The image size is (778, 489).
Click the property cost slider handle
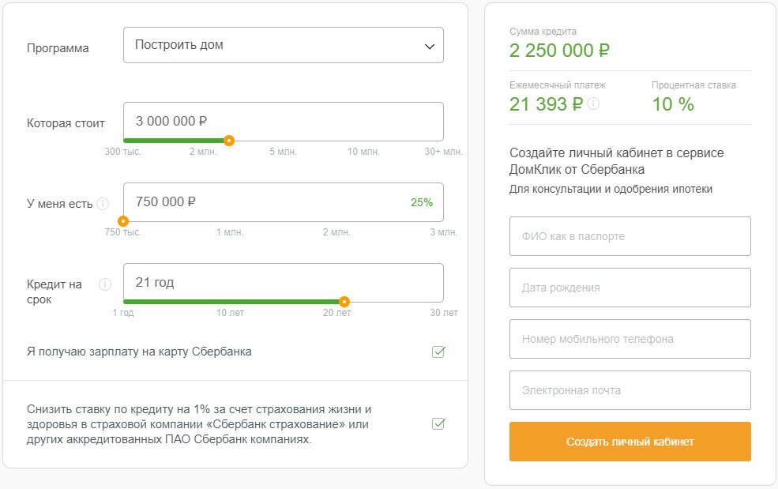pos(229,141)
